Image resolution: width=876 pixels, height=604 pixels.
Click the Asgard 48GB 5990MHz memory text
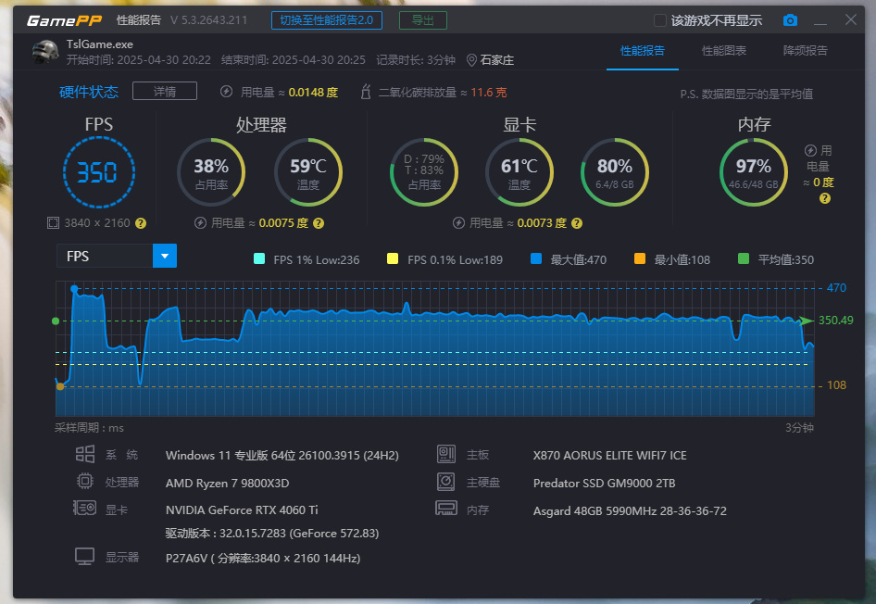tap(630, 511)
